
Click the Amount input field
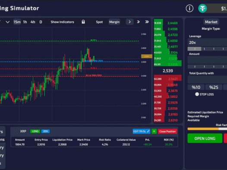(x=207, y=60)
